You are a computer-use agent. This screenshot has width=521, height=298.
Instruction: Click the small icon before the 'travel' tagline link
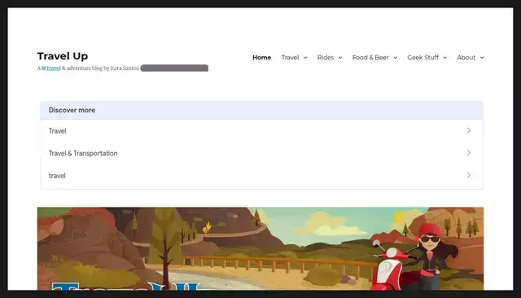43,68
